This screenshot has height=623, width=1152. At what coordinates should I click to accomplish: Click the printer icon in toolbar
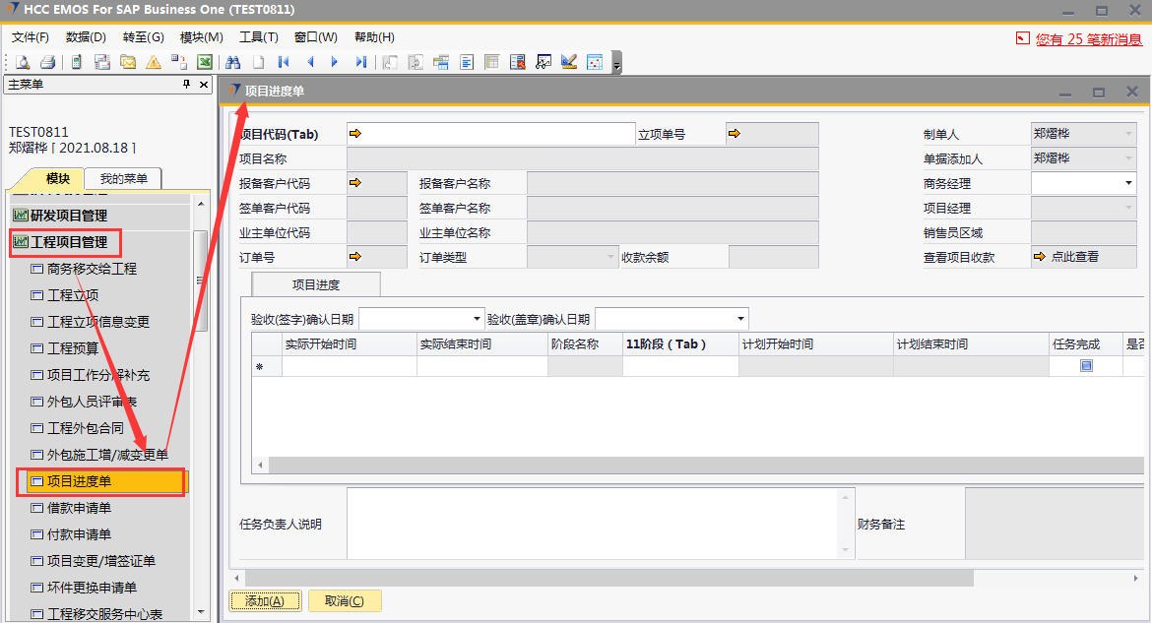[x=47, y=62]
